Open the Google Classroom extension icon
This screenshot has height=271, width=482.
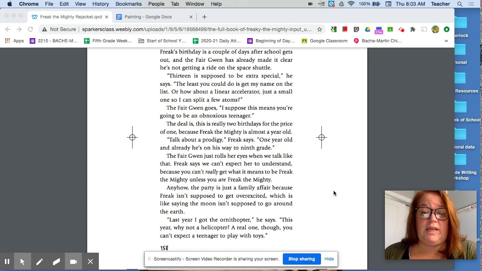click(x=390, y=29)
